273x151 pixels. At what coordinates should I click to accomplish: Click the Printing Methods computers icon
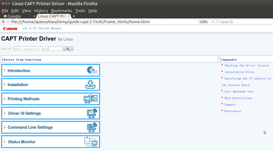(x=90, y=99)
